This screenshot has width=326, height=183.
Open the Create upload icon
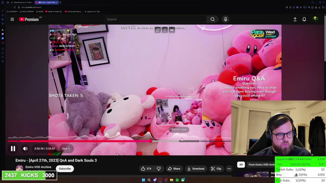point(295,19)
